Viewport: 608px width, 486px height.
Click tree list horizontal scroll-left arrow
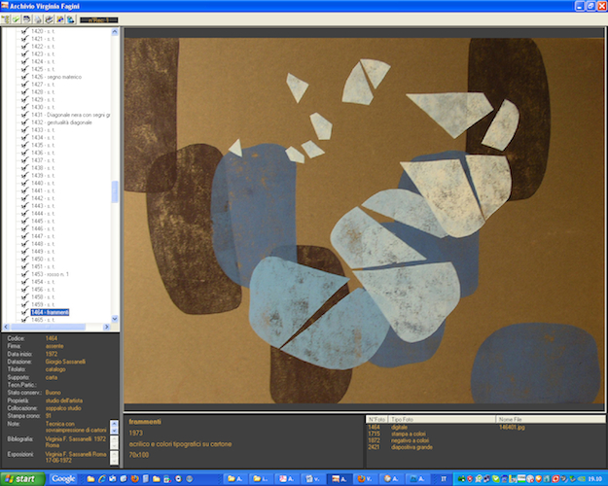[6, 328]
